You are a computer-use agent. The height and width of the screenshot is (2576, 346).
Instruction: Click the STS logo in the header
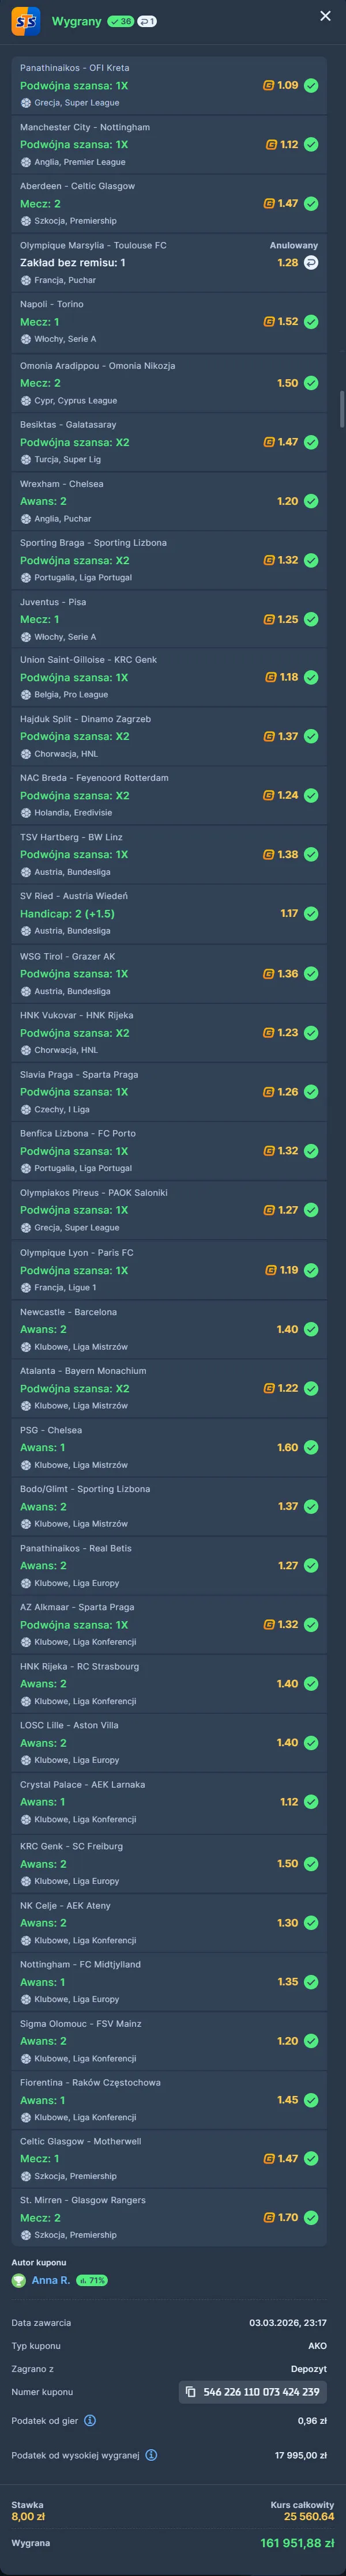point(26,20)
